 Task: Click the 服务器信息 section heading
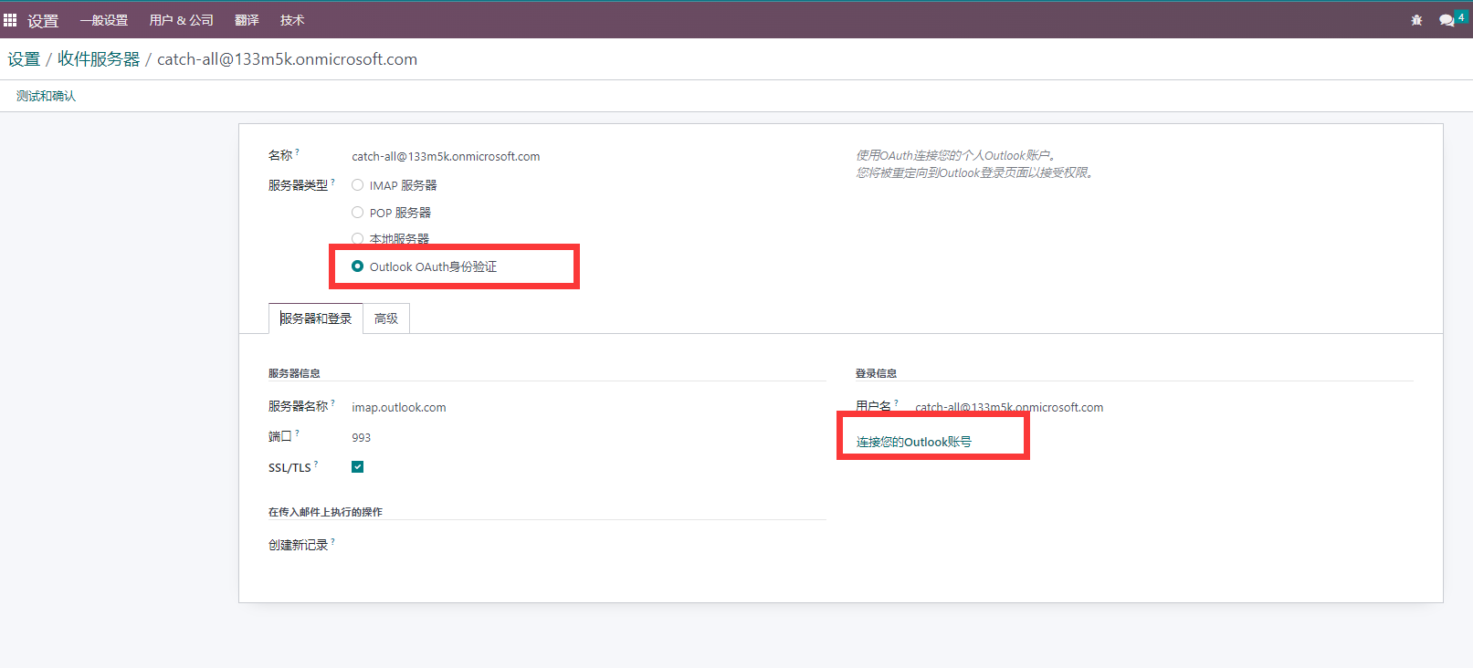[x=294, y=373]
